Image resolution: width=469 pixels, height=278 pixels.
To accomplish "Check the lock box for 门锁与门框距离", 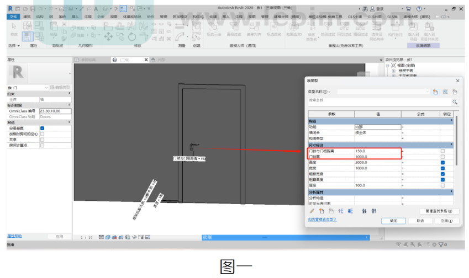I will pyautogui.click(x=442, y=151).
